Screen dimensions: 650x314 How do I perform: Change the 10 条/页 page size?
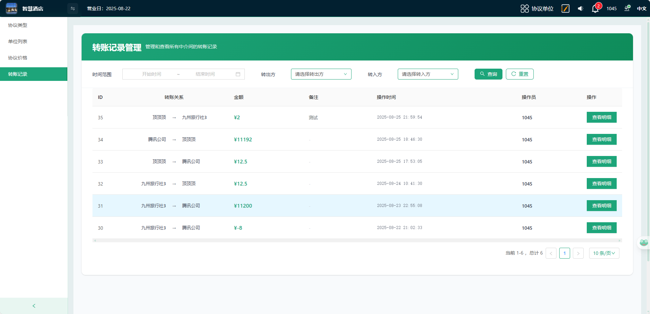coord(604,253)
